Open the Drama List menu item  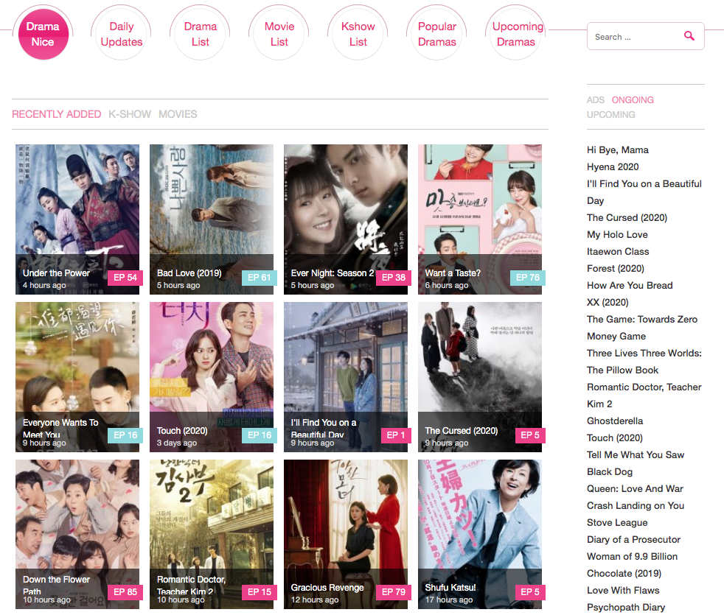[x=201, y=34]
